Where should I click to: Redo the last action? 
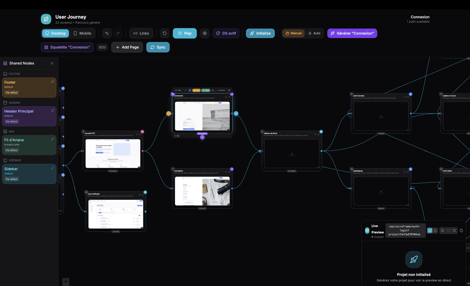(118, 33)
